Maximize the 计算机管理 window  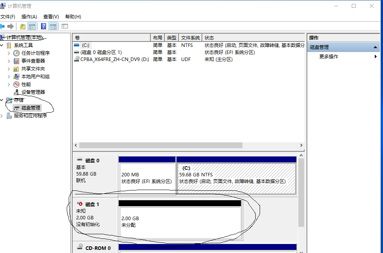tap(354, 6)
